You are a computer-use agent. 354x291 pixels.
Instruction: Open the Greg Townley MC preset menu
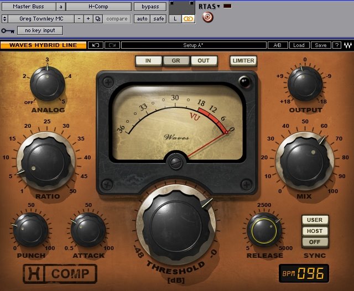pyautogui.click(x=41, y=19)
